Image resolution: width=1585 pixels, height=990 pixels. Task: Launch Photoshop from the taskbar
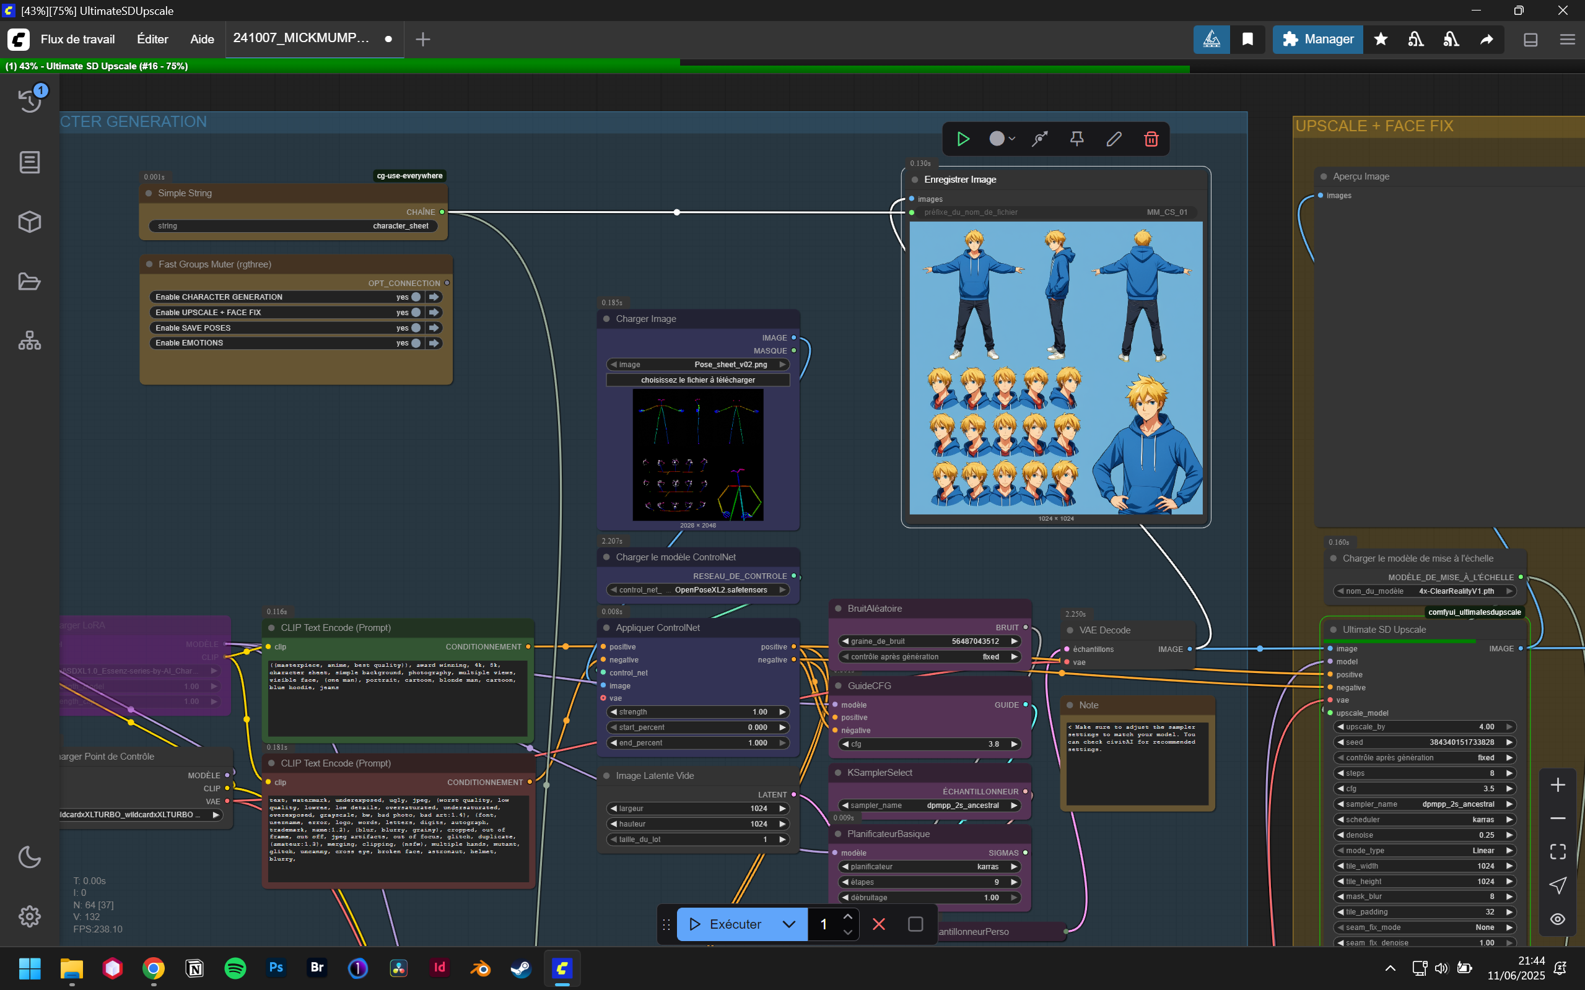pyautogui.click(x=276, y=969)
